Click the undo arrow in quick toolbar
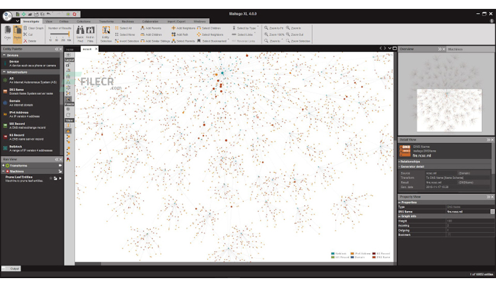This screenshot has width=496, height=287. [x=49, y=14]
